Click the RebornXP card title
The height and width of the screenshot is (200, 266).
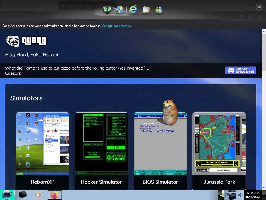43,182
